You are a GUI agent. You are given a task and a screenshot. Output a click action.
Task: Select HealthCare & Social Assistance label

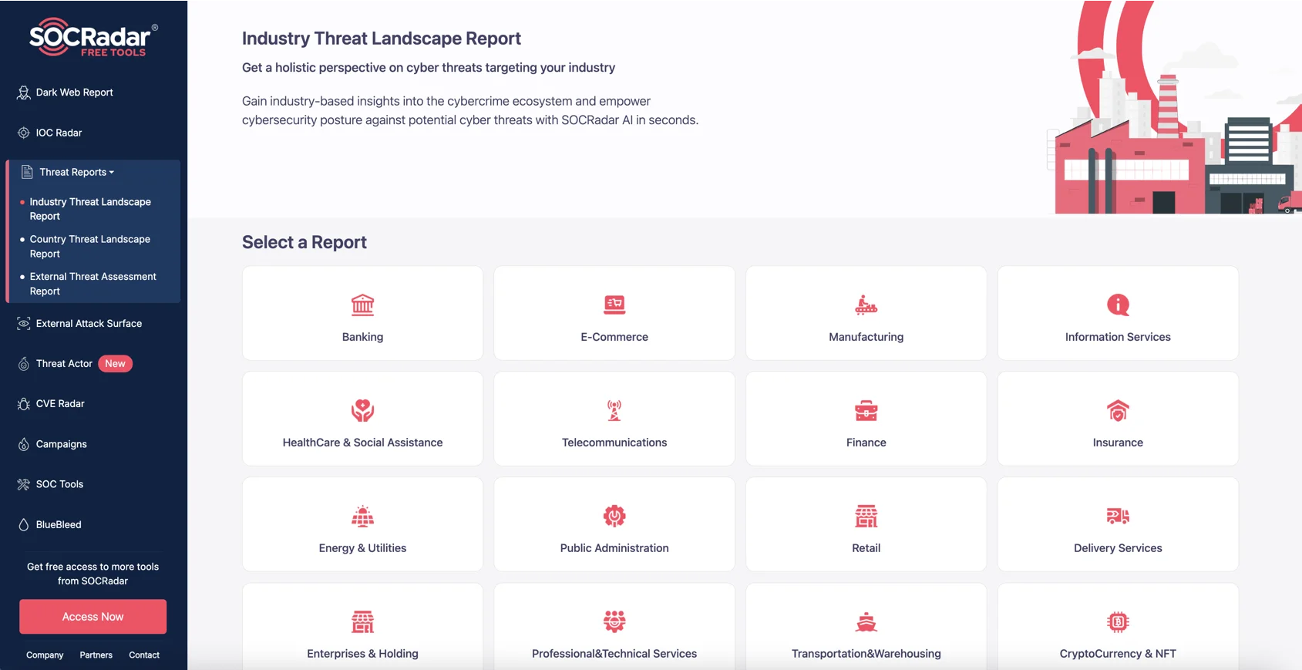[362, 443]
